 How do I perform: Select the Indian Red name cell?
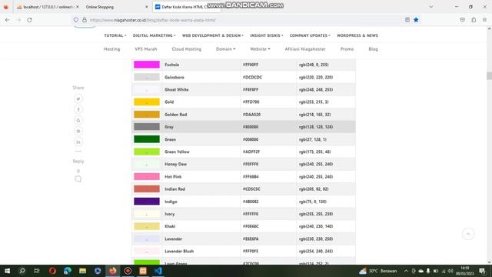[x=175, y=189]
